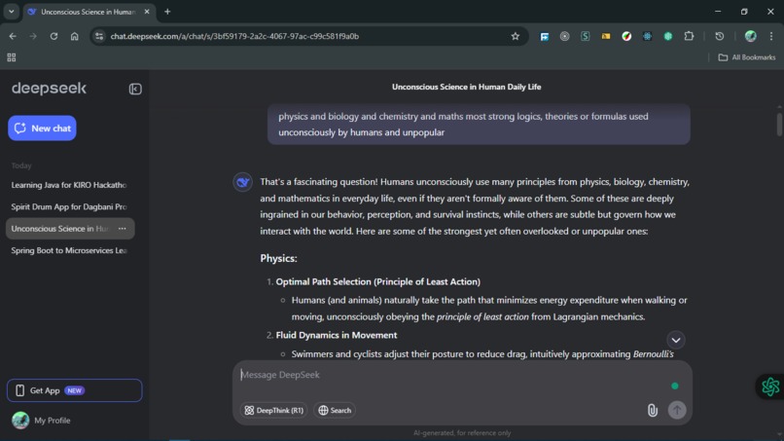Attach a file with paperclip icon

653,411
